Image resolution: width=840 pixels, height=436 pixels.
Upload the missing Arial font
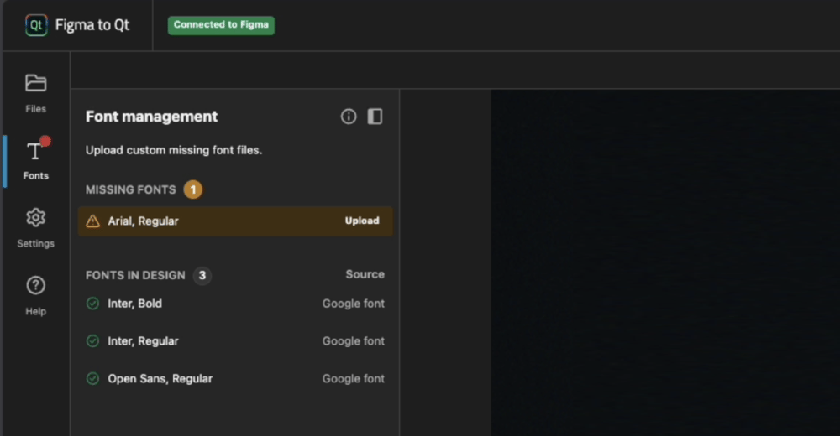362,221
